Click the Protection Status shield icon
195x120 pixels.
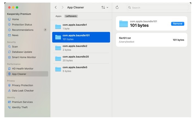click(9, 24)
